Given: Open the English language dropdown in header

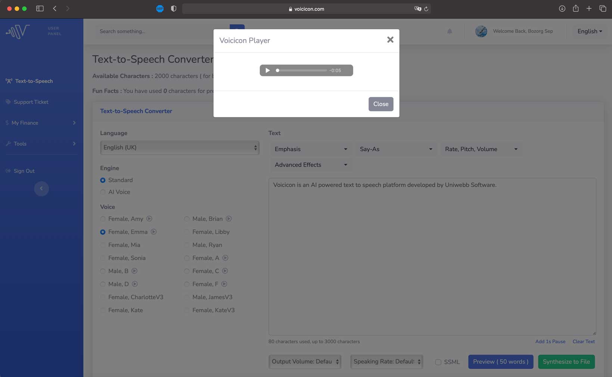Looking at the screenshot, I should [x=590, y=31].
